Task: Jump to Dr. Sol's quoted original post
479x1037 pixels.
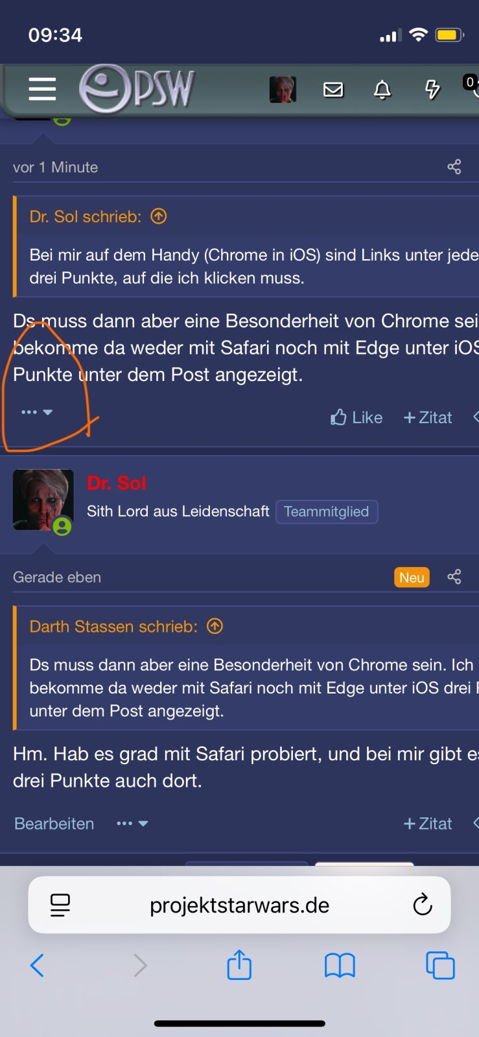Action: (159, 216)
